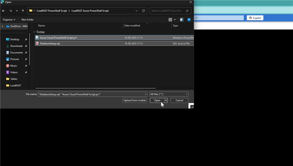Expand the OneDrive tree node
The width and height of the screenshot is (293, 166).
point(3,26)
